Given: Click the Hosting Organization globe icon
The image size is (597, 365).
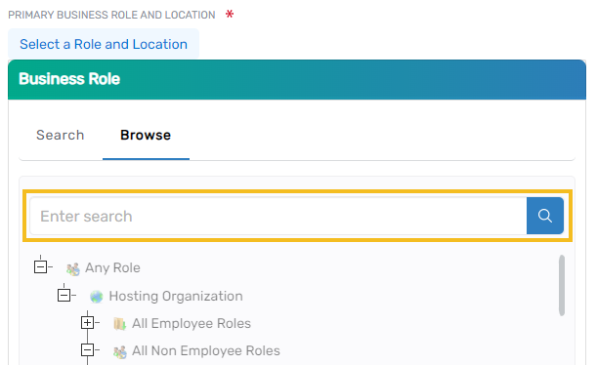Looking at the screenshot, I should click(x=97, y=297).
